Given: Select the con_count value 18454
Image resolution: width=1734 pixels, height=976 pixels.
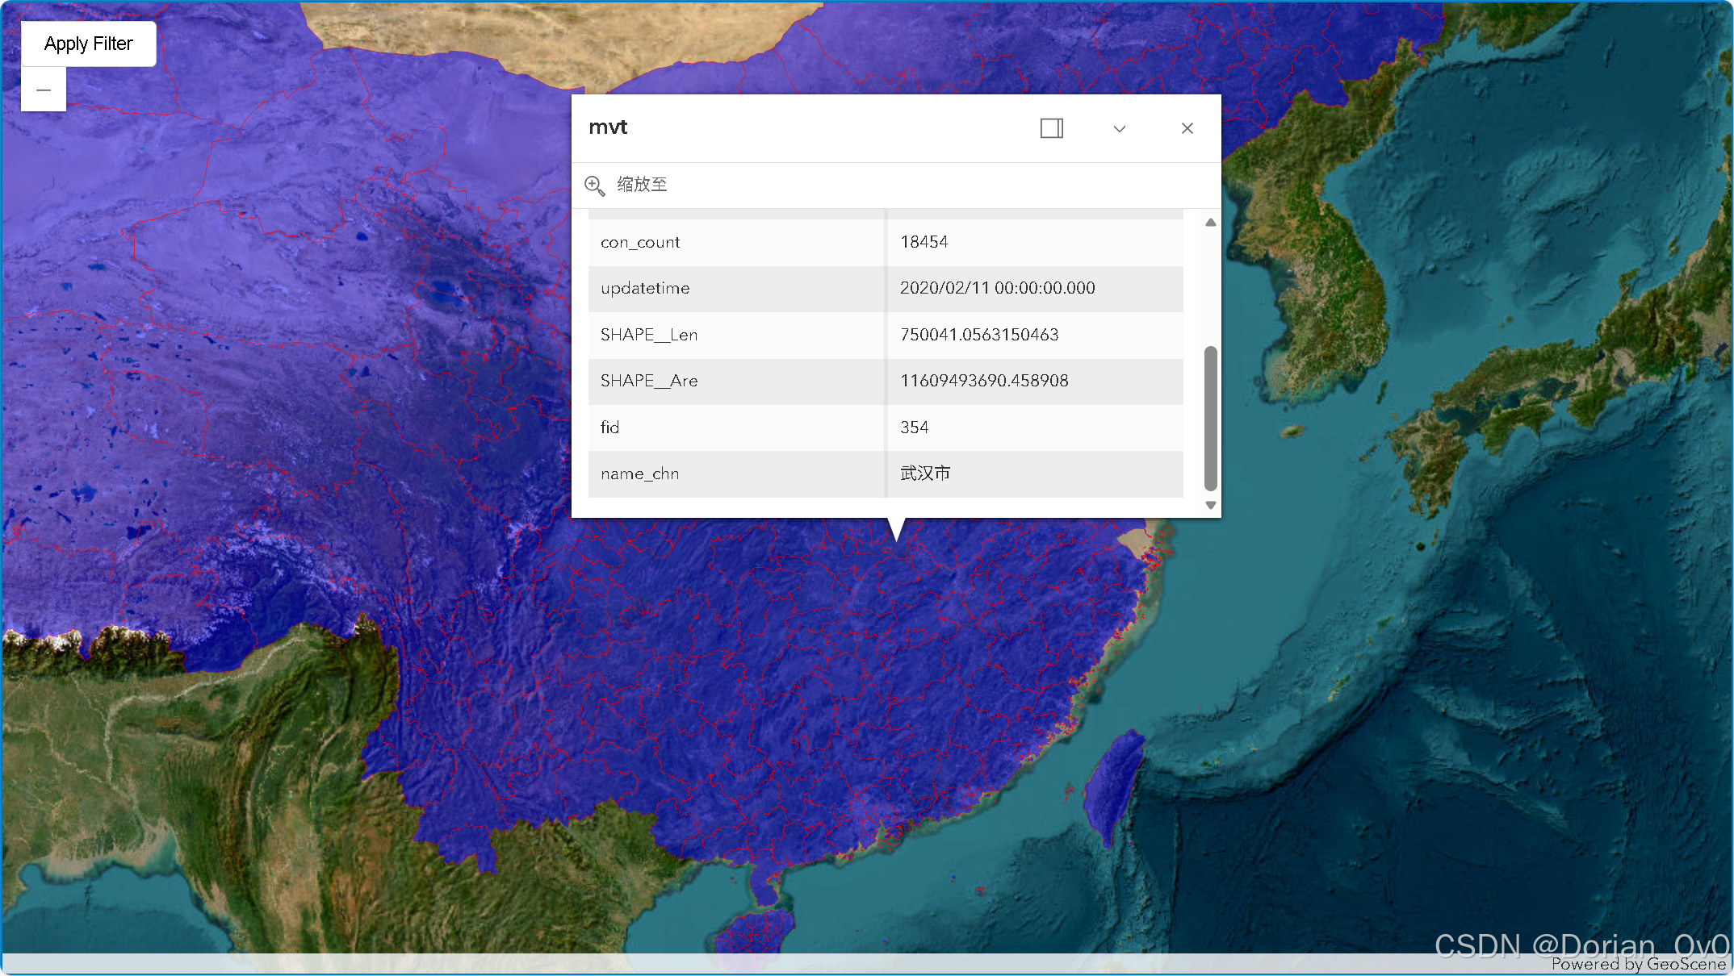Looking at the screenshot, I should click(924, 242).
